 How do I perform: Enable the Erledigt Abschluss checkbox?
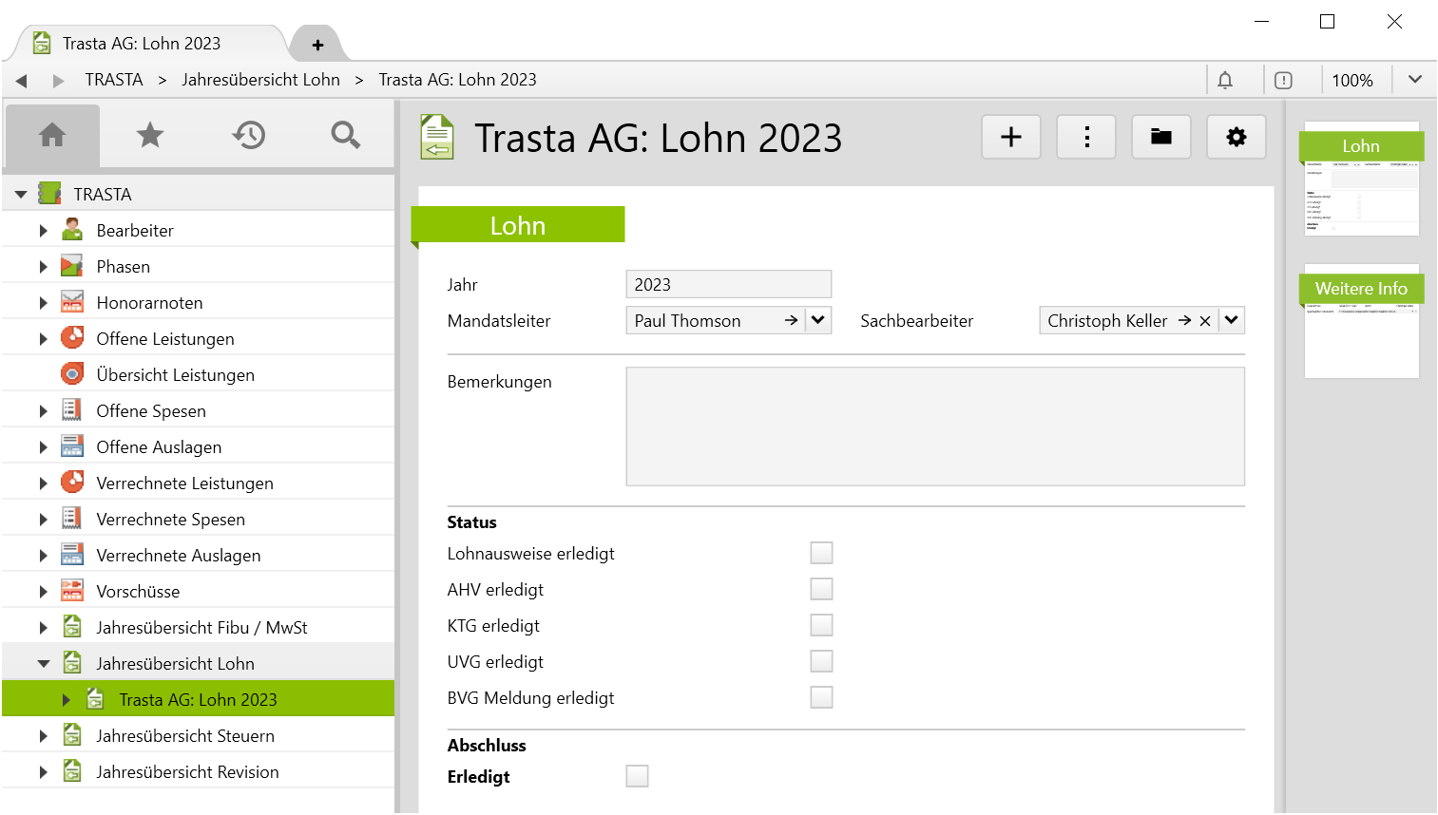click(637, 777)
